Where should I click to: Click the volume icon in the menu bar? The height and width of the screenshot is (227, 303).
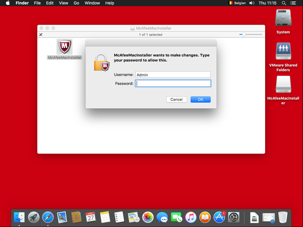(x=252, y=3)
